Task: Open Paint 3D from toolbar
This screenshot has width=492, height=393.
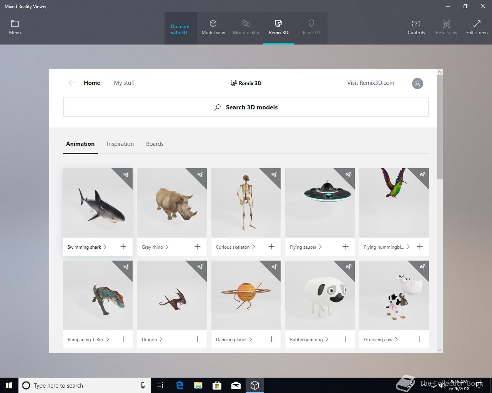Action: (311, 28)
